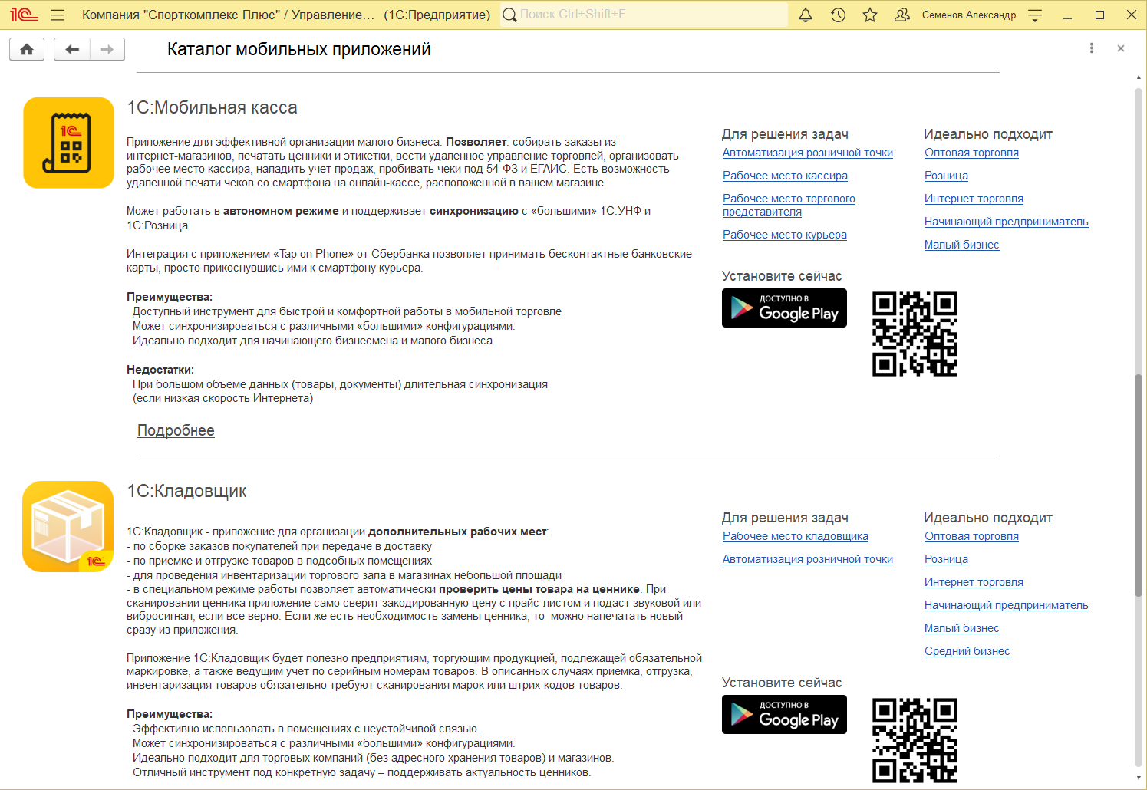The height and width of the screenshot is (790, 1147).
Task: Click the vertical scrollbar thumb
Action: [1139, 485]
